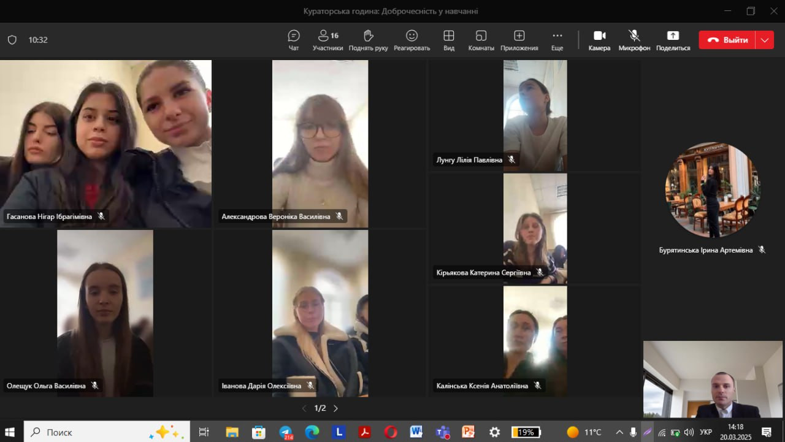Image resolution: width=785 pixels, height=442 pixels.
Task: Switch the УКР keyboard language
Action: [x=706, y=432]
